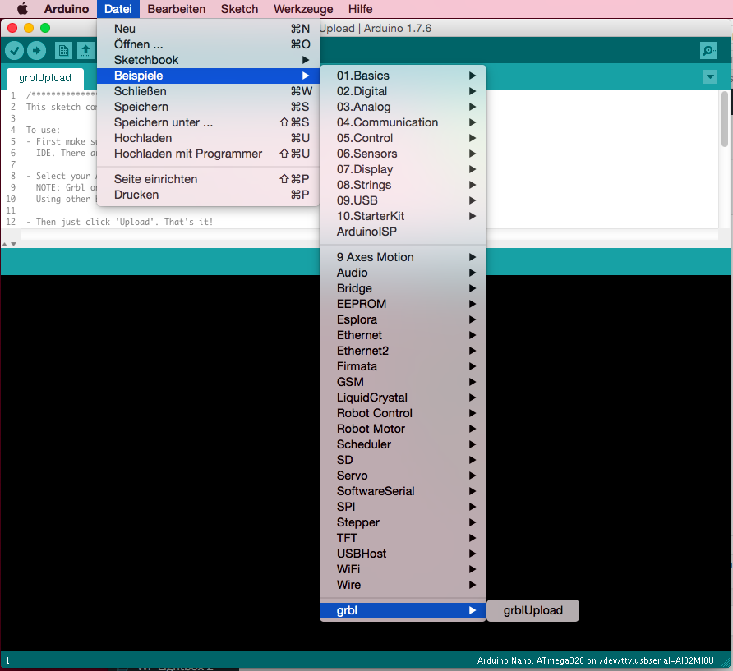Expand the Esplora library examples
The height and width of the screenshot is (671, 733).
pyautogui.click(x=403, y=319)
